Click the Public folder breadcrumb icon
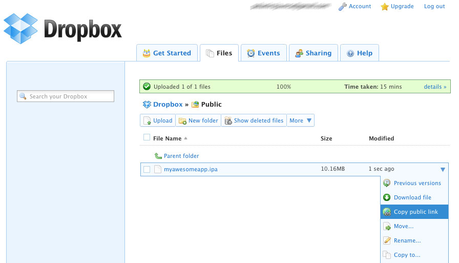 (x=195, y=104)
